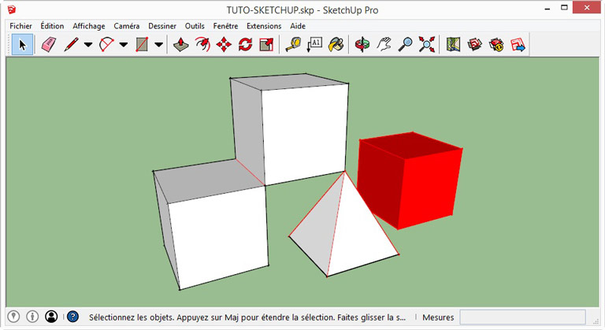This screenshot has height=330, width=605.
Task: Open the Add Location map icon
Action: (454, 45)
